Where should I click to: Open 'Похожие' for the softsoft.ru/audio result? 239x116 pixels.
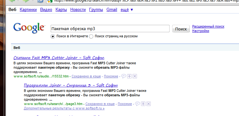(x=111, y=76)
